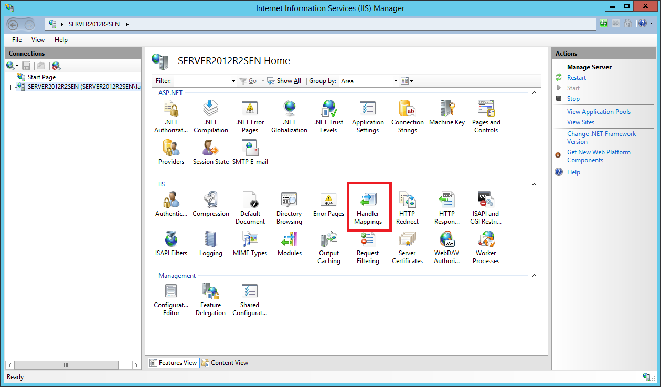Open Configuration Editor feature
This screenshot has height=387, width=661.
[171, 299]
